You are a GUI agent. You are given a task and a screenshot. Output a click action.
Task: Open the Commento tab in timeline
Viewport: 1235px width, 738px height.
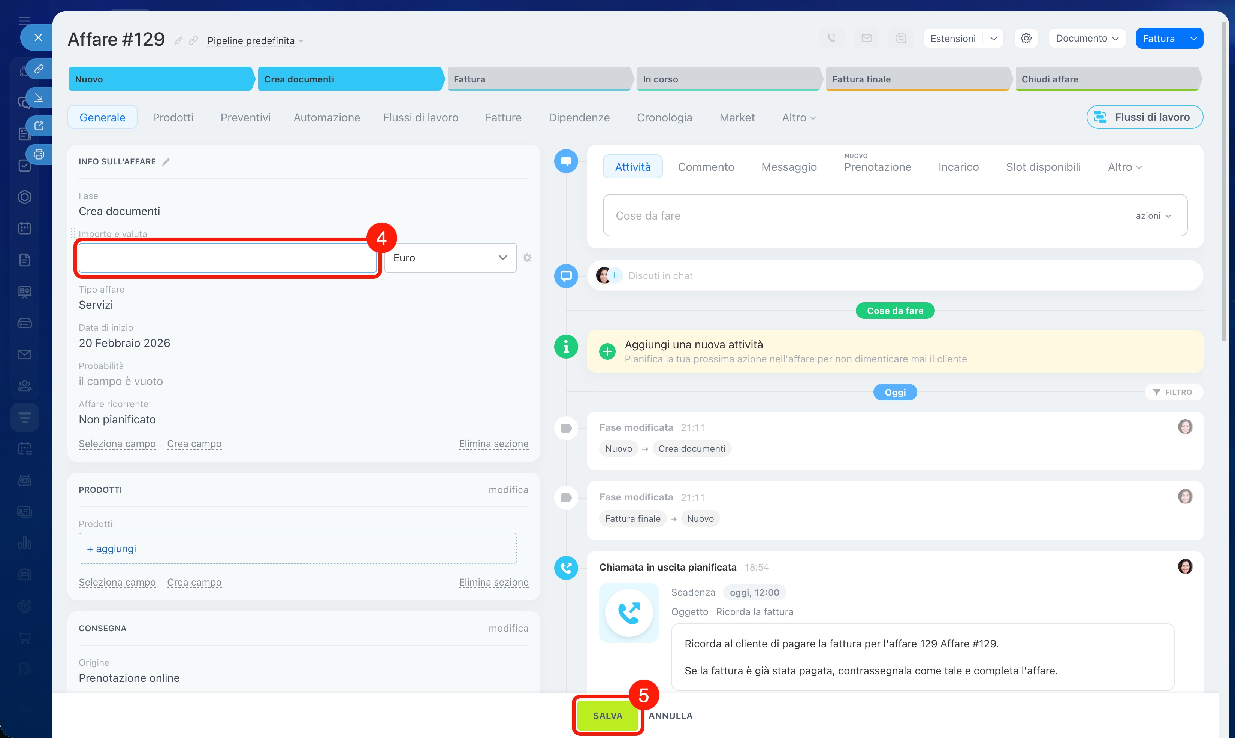point(705,167)
